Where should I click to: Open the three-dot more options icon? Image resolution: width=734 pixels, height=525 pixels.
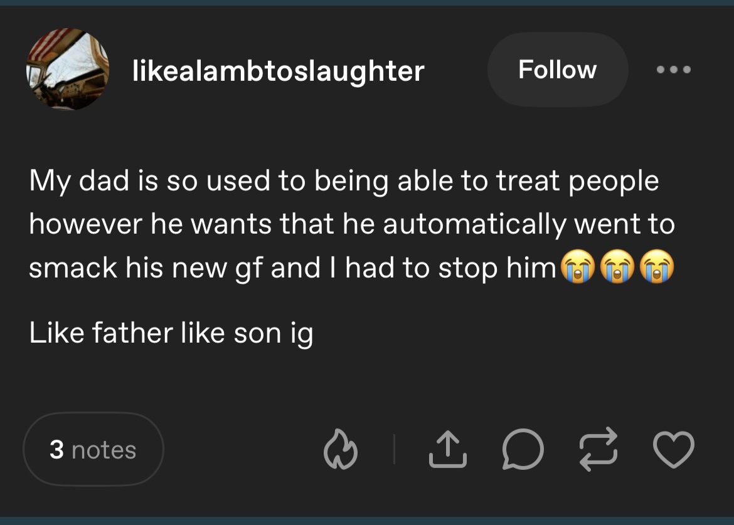[673, 70]
